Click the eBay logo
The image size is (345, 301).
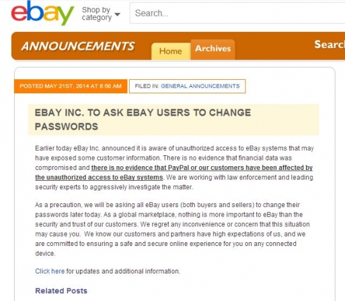tap(42, 13)
